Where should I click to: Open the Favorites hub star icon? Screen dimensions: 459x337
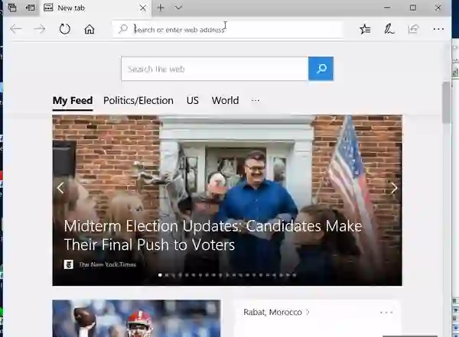coord(365,29)
